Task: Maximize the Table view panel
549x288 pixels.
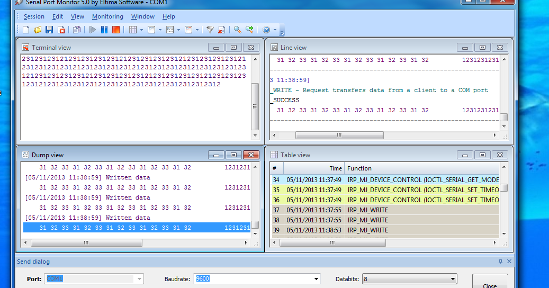Action: [482, 155]
